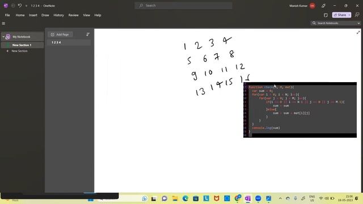Viewport: 363px width, 204px height.
Task: Expand the Search Notebooks scope dropdown
Action: [358, 23]
